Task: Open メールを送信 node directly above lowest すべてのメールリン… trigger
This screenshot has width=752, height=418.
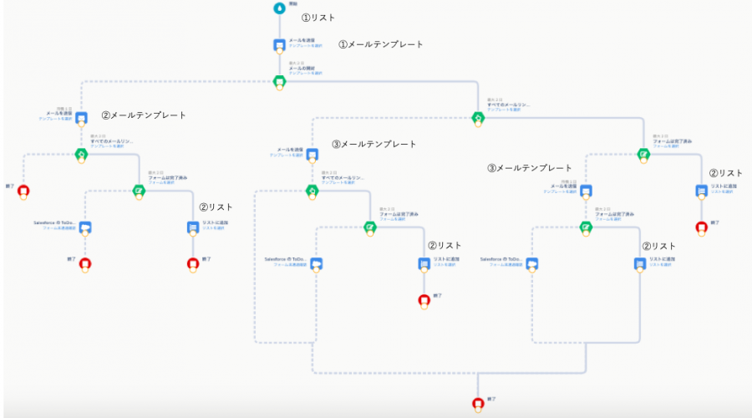Action: click(x=312, y=154)
